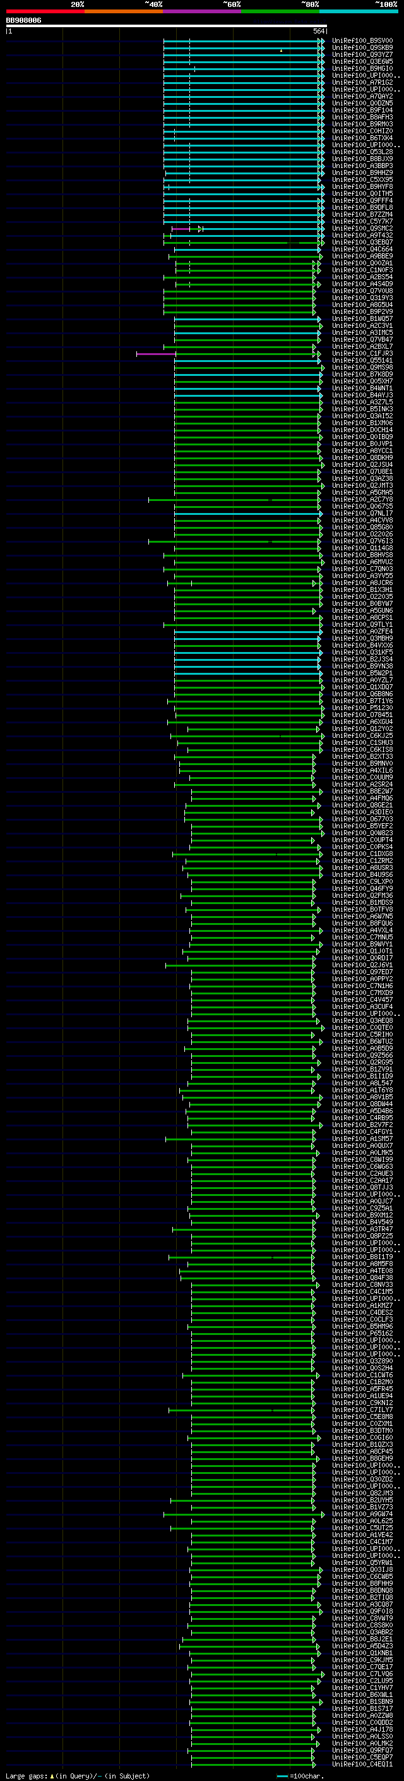Open hit UniRef100_Q9FFF4

pos(362,200)
